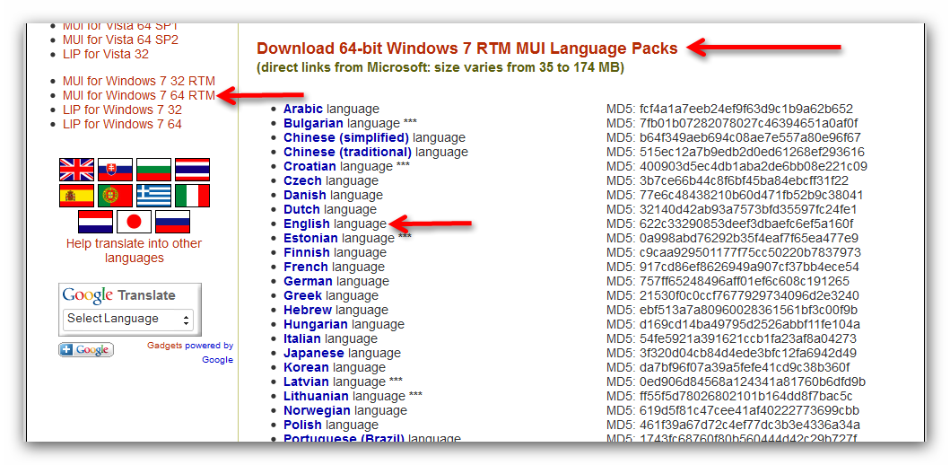
Task: Open the LIP for Vista 32 link
Action: 106,54
